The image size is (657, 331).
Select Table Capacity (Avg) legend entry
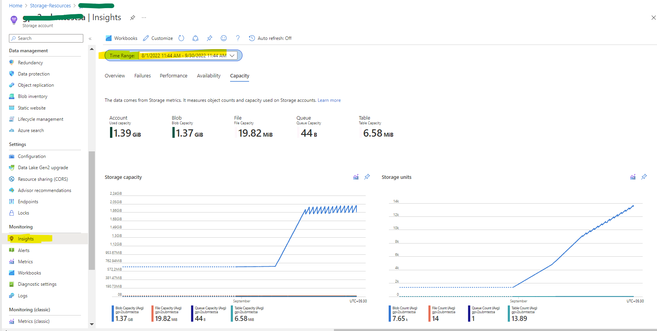(248, 314)
